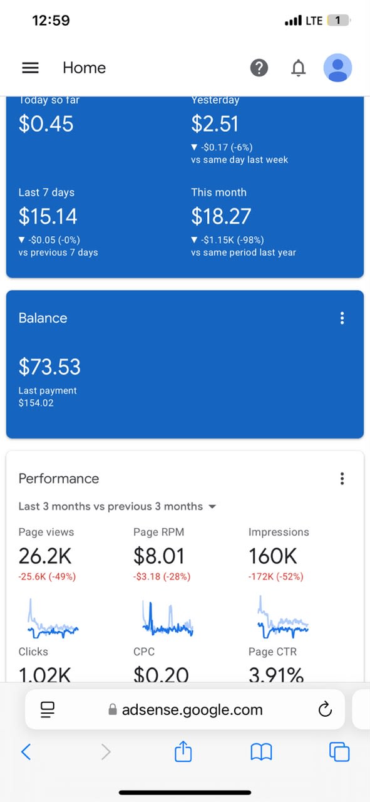Tap the $73.53 balance amount
Screen dimensions: 370x802
pyautogui.click(x=49, y=367)
